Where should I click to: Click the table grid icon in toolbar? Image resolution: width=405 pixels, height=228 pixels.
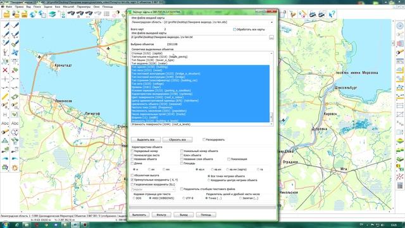tap(107, 14)
